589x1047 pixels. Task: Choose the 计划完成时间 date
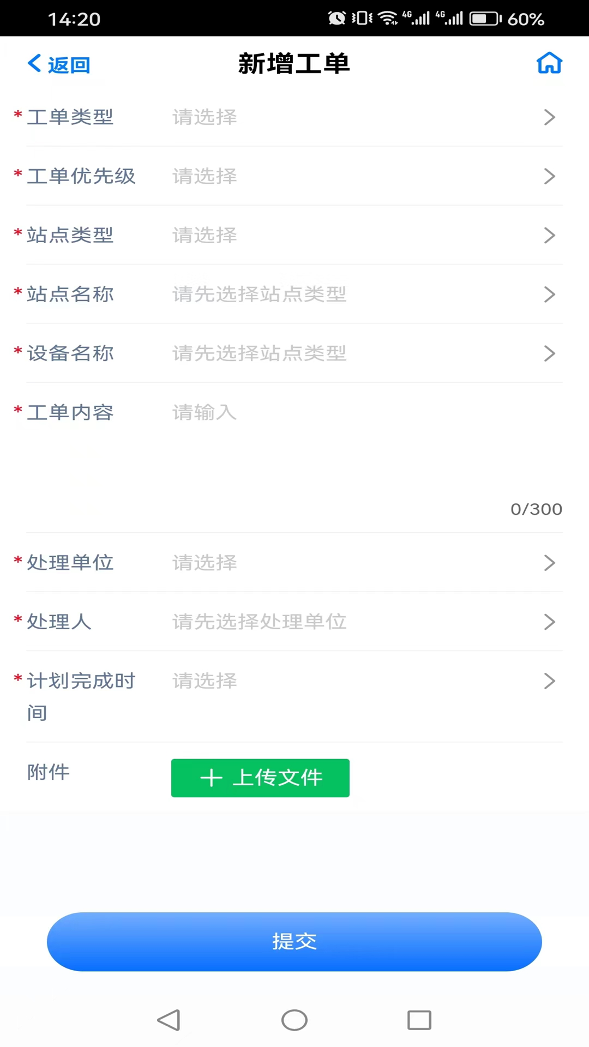coord(360,681)
